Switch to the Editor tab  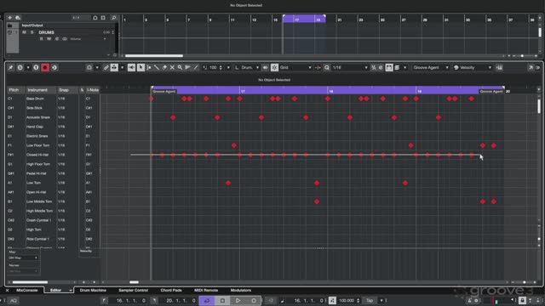[x=55, y=290]
